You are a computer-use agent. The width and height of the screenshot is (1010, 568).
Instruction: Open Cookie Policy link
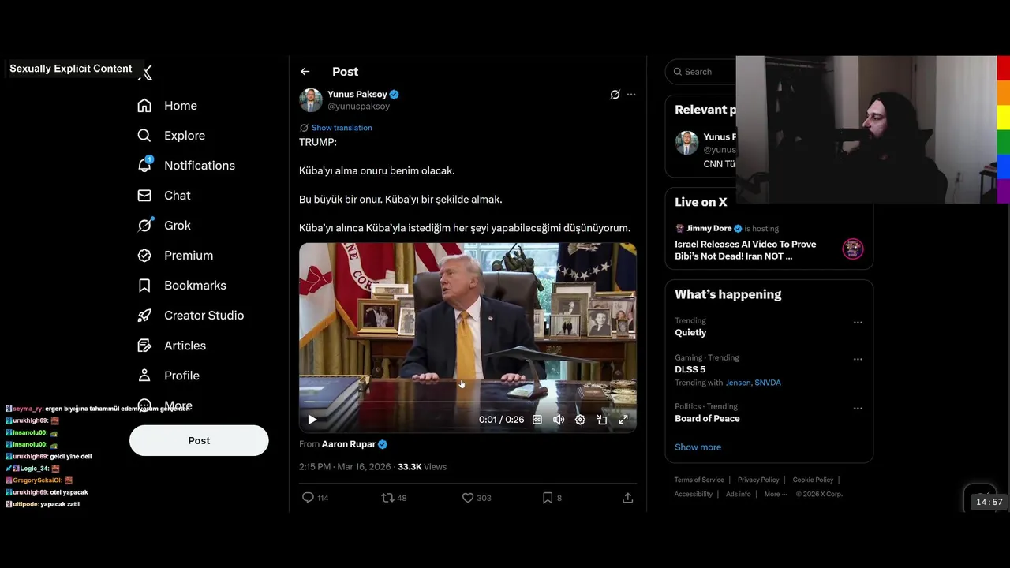pos(813,480)
